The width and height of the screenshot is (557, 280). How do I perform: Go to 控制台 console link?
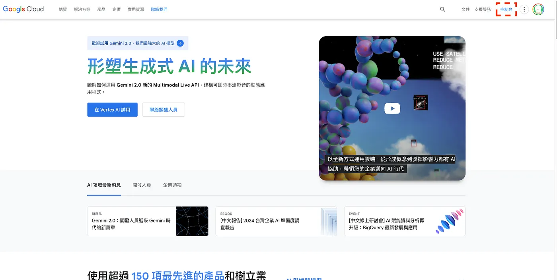click(506, 9)
